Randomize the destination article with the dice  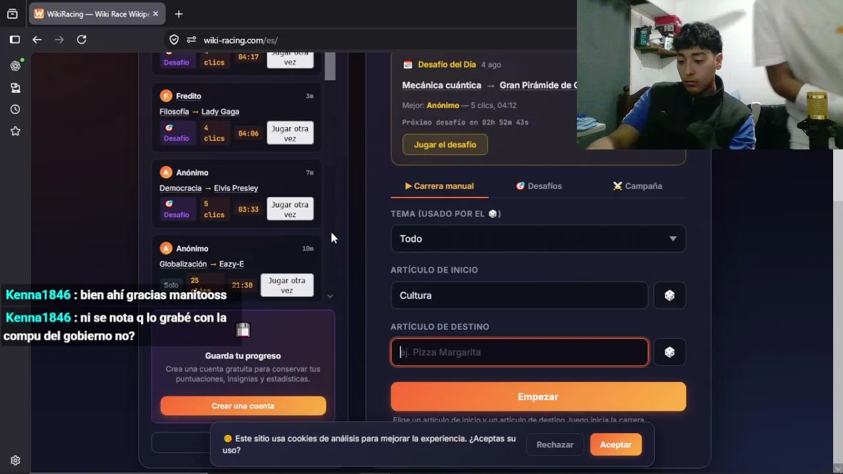[670, 352]
